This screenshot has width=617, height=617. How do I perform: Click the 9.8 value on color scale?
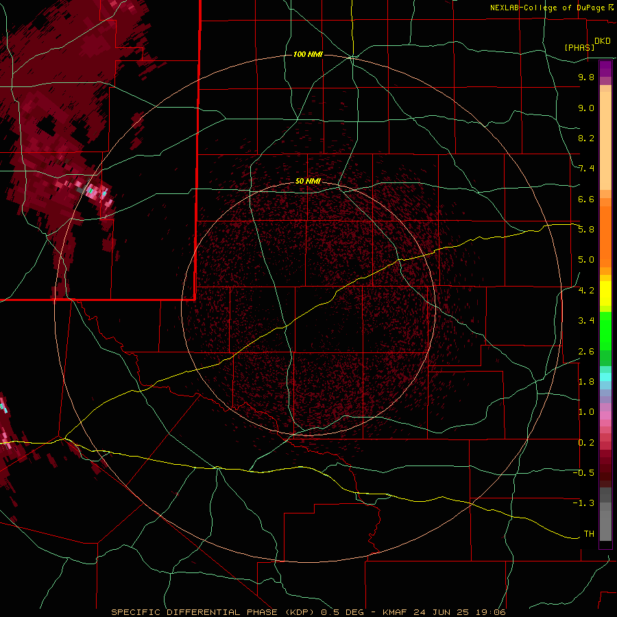(586, 77)
